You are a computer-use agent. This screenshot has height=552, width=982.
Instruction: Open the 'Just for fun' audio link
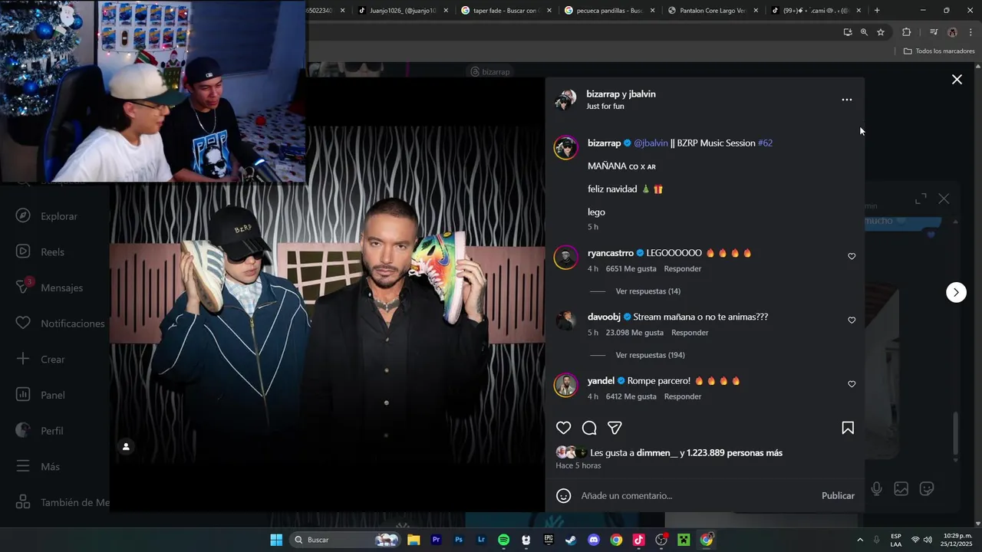[x=605, y=107]
